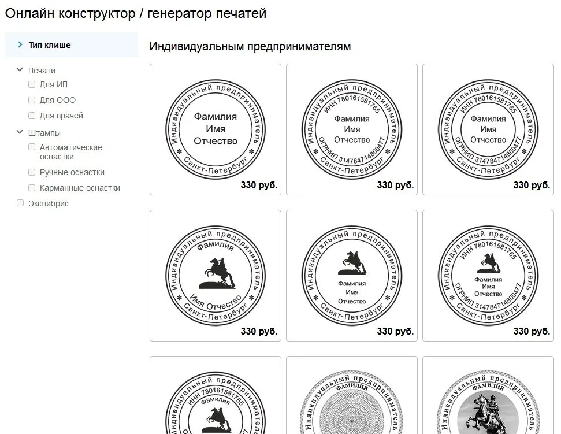Click the Онлайн конструктор page title
561x434 pixels.
[136, 14]
